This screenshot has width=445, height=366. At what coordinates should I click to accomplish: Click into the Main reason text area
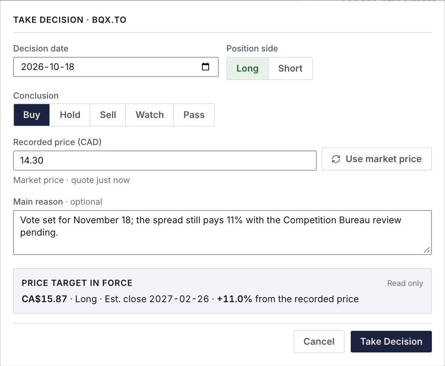tap(222, 233)
